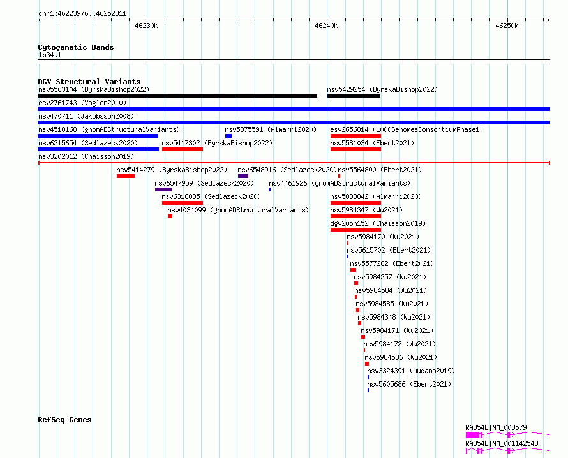This screenshot has width=568, height=458.
Task: Click nsv5875591 (Almarri2020) label
Action: coord(271,129)
